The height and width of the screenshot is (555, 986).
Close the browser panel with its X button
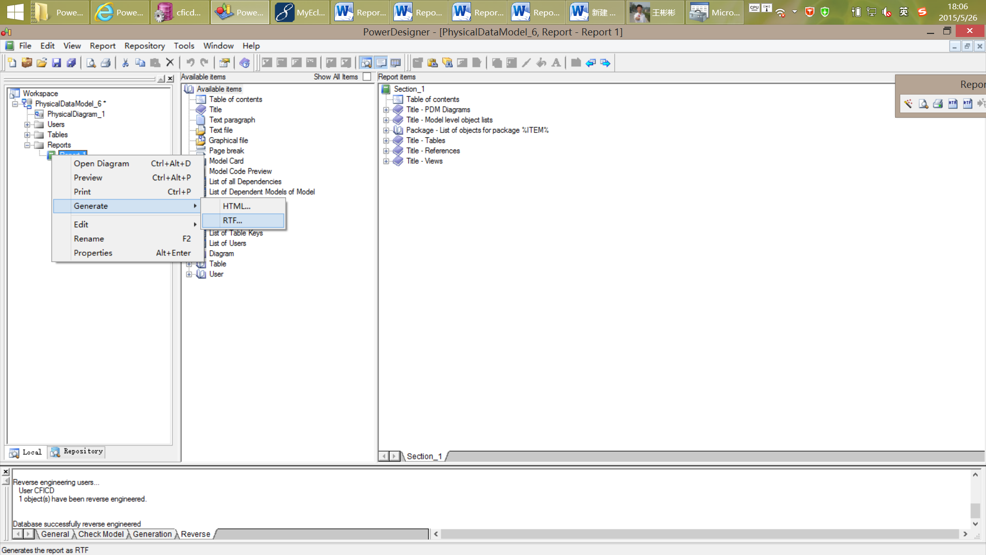pyautogui.click(x=170, y=79)
